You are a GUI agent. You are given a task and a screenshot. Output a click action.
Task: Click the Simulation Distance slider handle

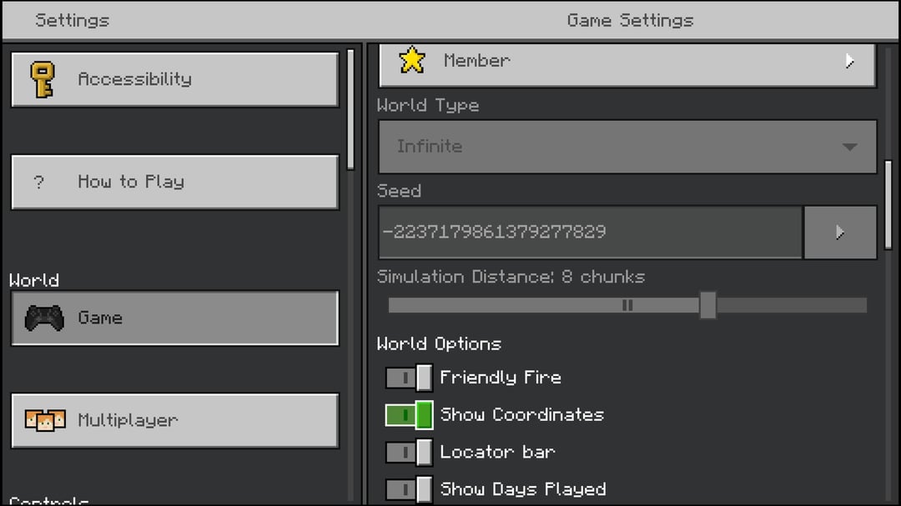[707, 305]
